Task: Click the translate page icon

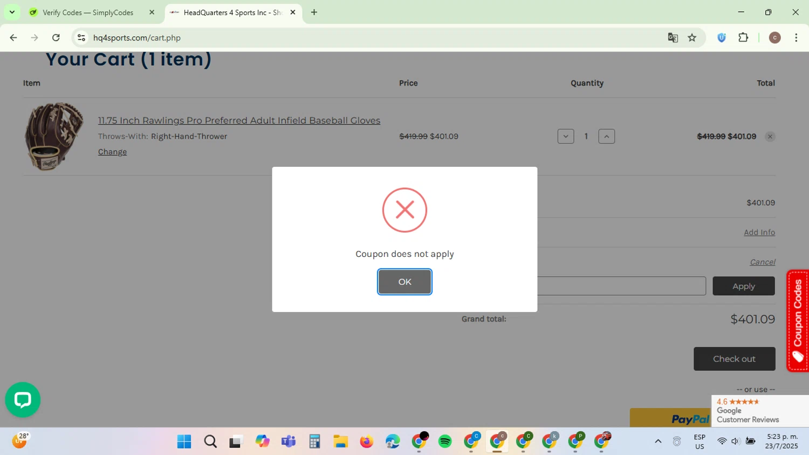Action: 673,38
